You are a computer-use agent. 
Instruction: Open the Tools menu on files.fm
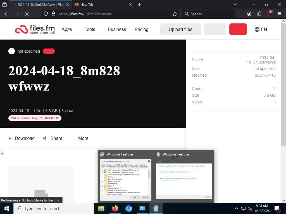(90, 29)
